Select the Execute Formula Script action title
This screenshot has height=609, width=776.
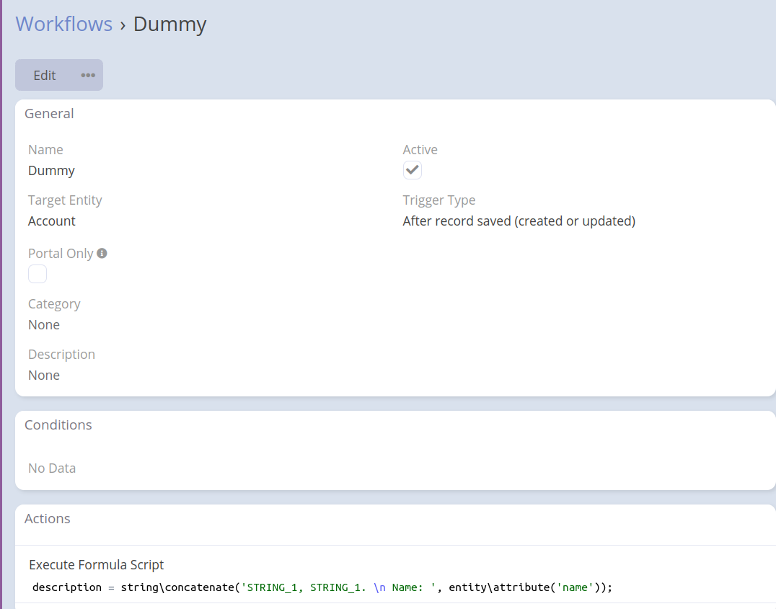tap(97, 565)
